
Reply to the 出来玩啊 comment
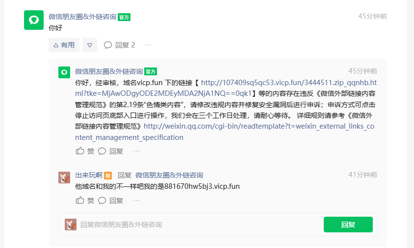(111, 201)
